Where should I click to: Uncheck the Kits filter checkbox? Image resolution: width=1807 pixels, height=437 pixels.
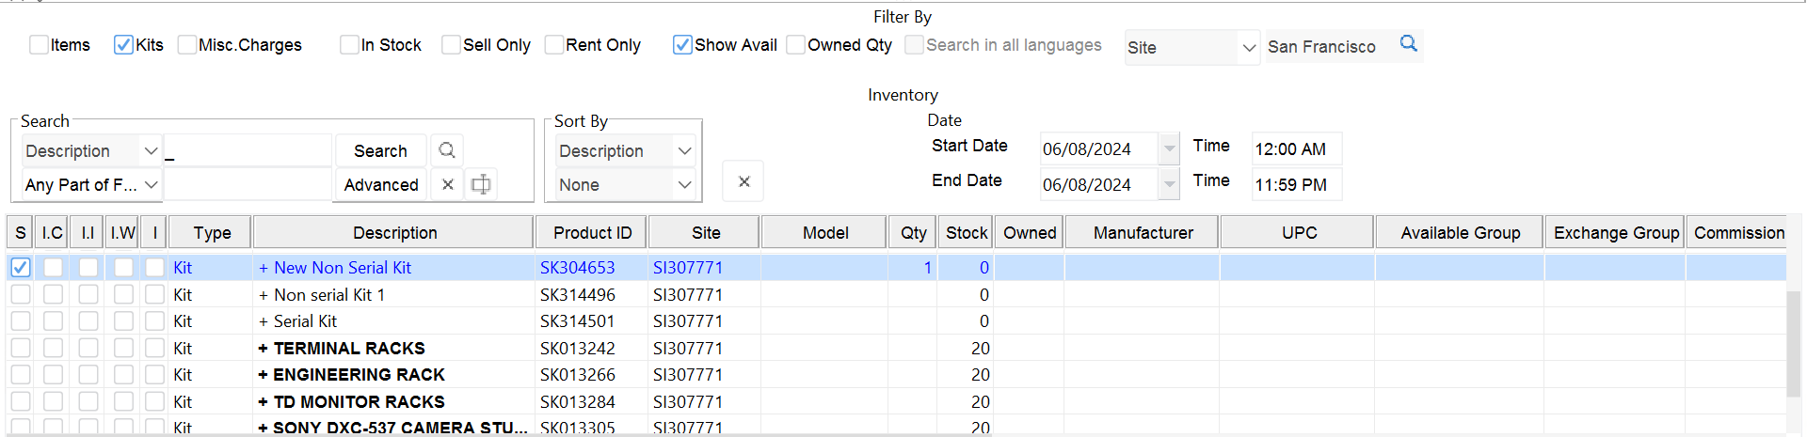pyautogui.click(x=123, y=45)
